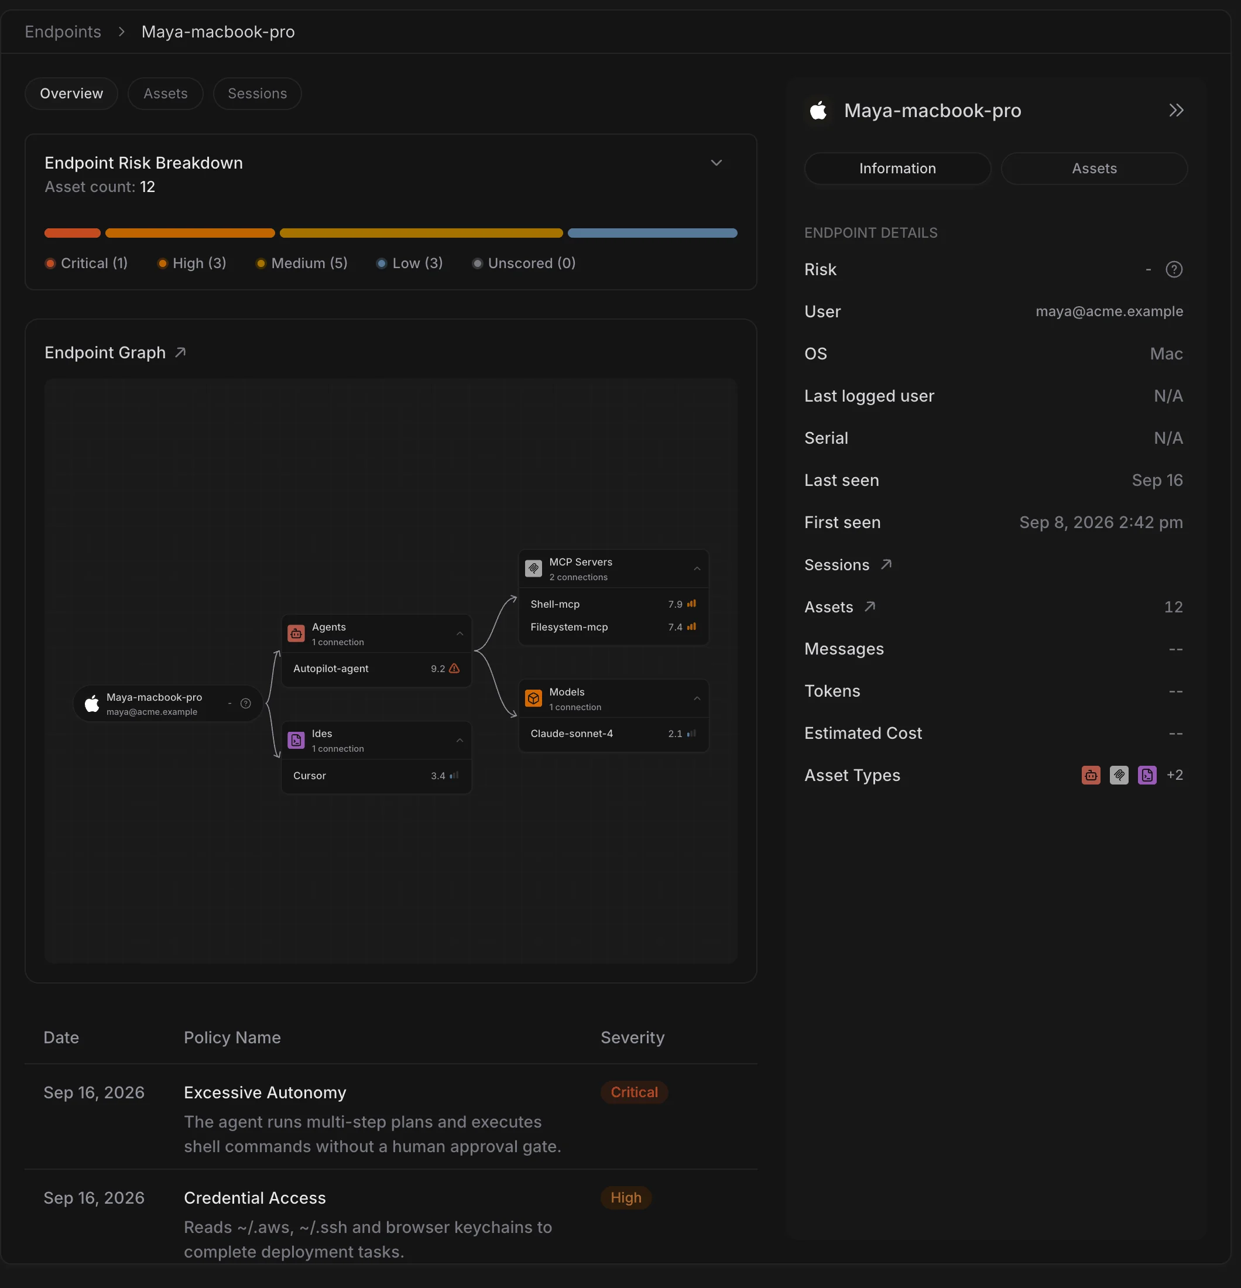Open Assets external link arrow in details

(870, 607)
